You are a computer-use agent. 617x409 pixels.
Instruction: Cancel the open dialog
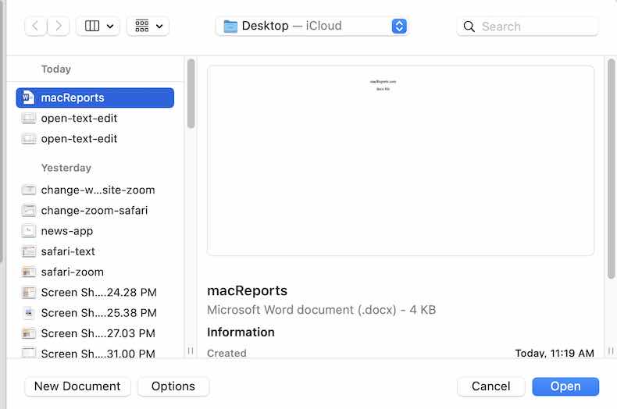click(x=490, y=386)
